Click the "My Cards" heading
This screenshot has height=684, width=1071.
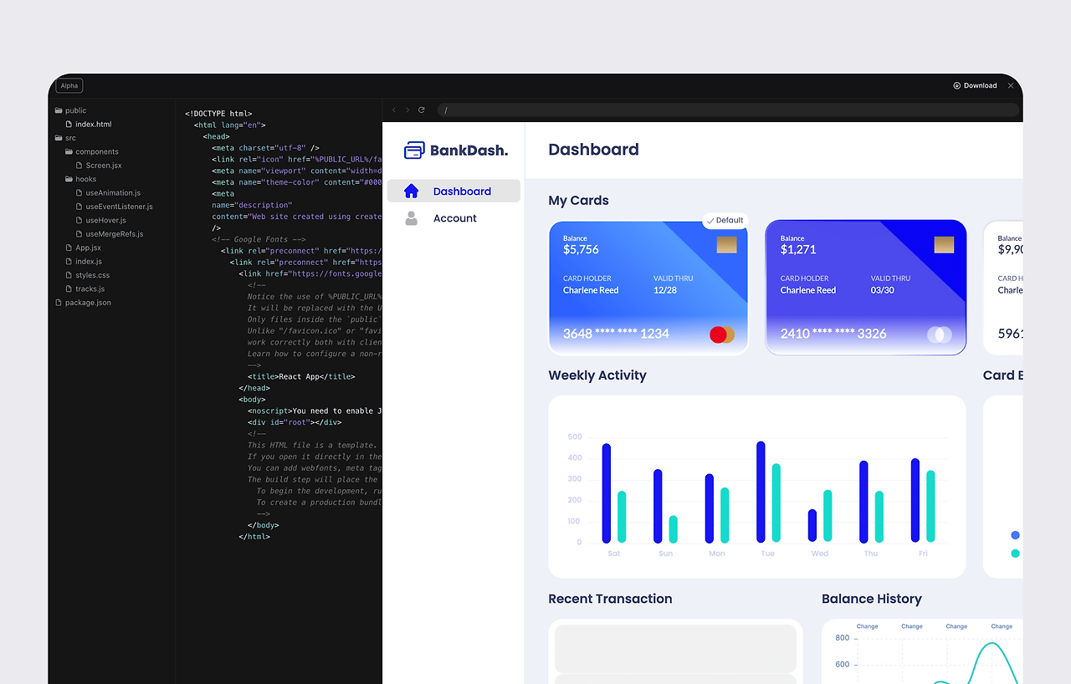tap(578, 201)
